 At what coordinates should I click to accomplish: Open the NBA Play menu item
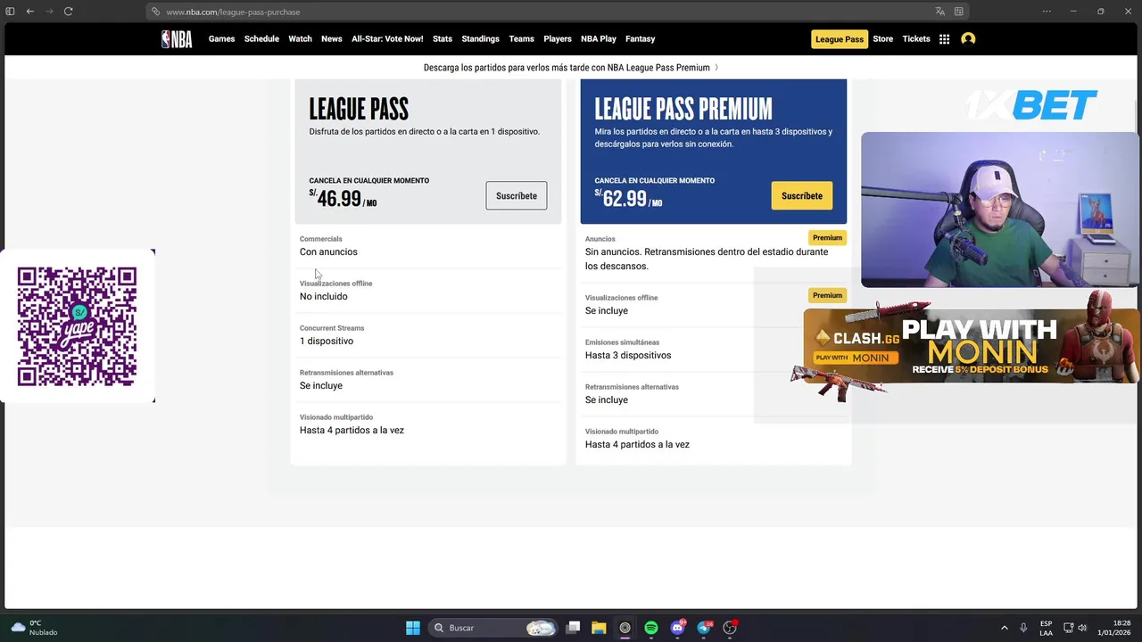pos(599,39)
